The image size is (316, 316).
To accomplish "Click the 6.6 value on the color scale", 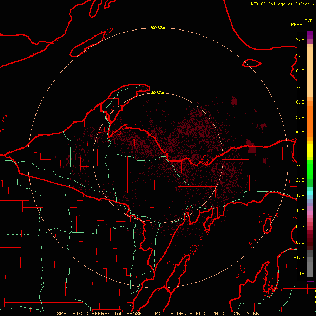I will [300, 102].
